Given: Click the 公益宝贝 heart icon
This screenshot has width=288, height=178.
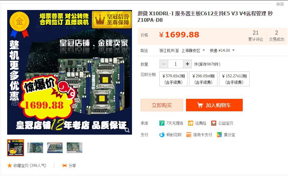Looking at the screenshot, I should 214,123.
